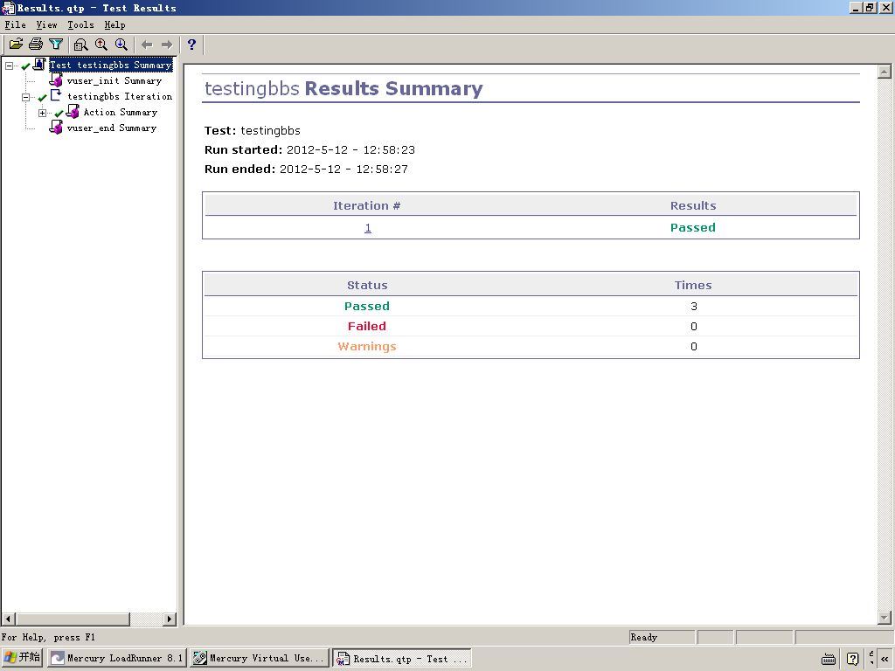
Task: Select the icon beside Test testingbbs Summary
Action: click(39, 65)
